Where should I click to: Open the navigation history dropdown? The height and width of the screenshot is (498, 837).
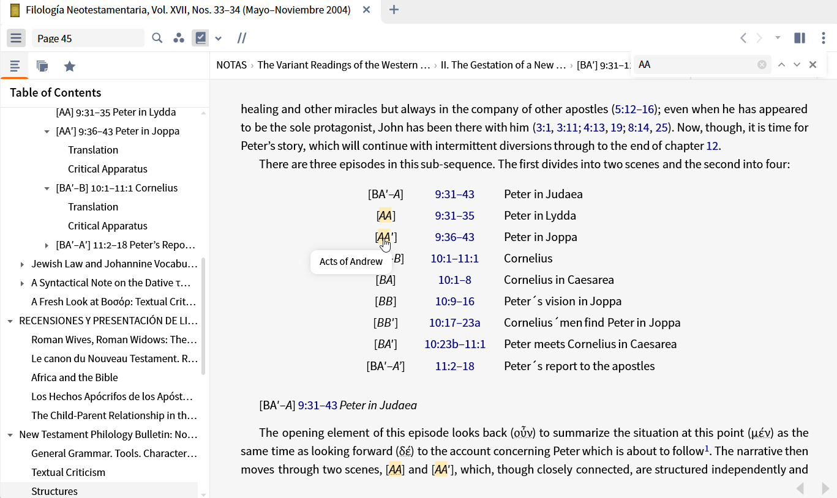point(778,38)
